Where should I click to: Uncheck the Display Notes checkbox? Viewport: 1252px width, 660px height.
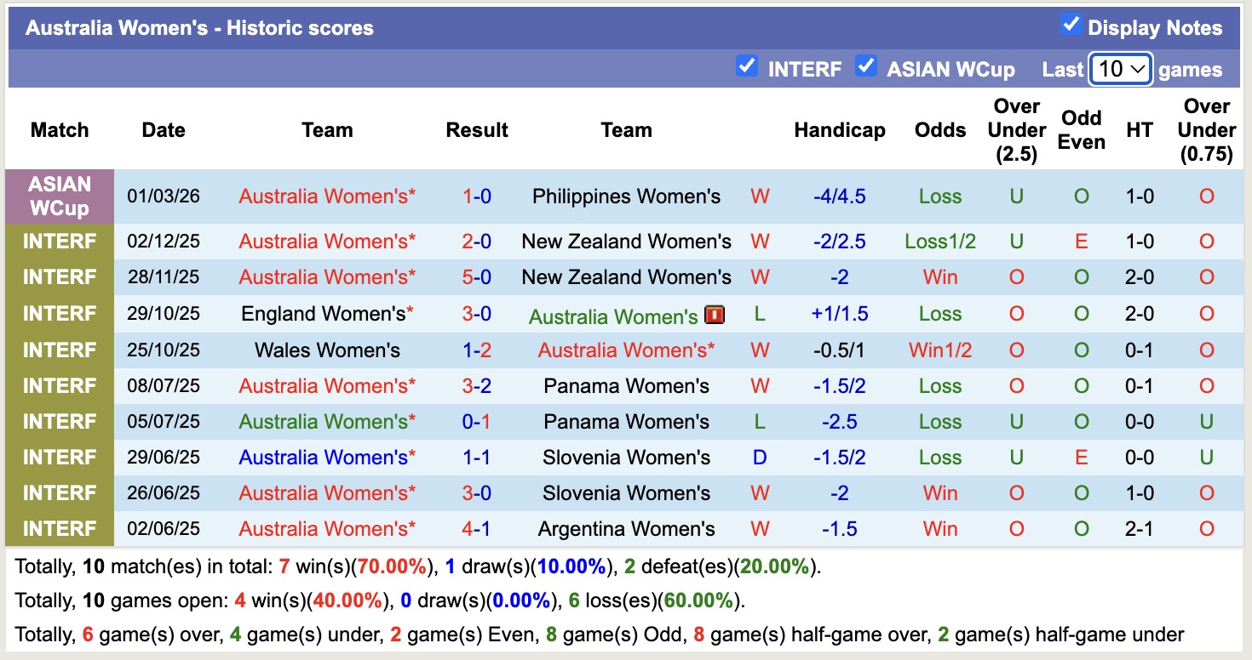1071,26
